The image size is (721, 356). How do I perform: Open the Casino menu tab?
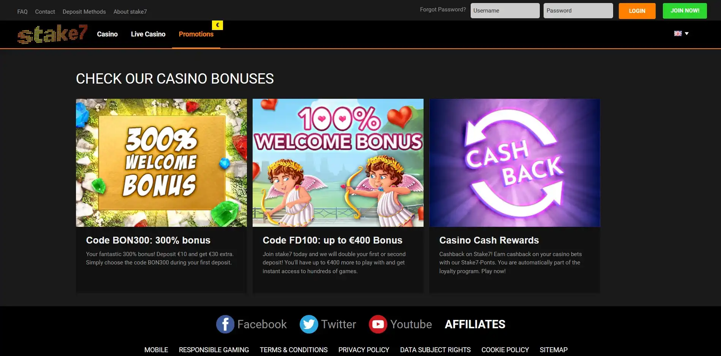pyautogui.click(x=107, y=34)
